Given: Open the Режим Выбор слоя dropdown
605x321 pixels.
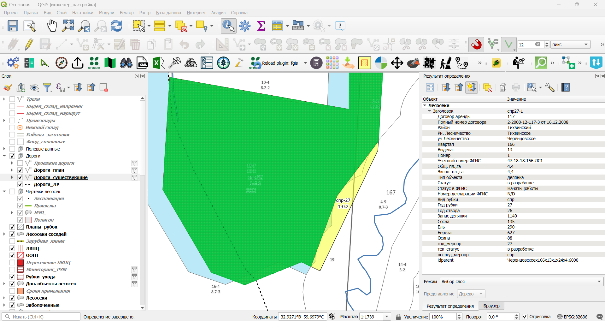Looking at the screenshot, I should point(521,282).
